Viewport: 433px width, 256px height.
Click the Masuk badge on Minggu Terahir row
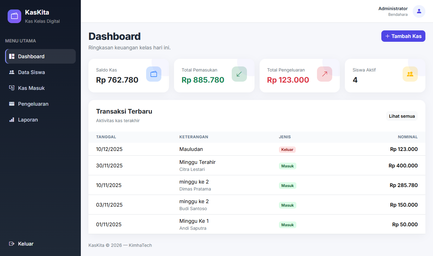[288, 166]
